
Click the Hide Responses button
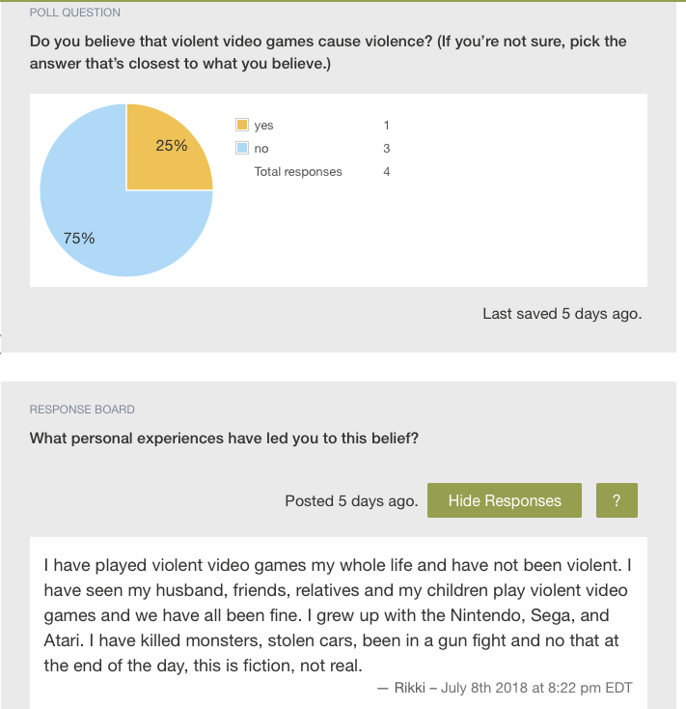(504, 500)
